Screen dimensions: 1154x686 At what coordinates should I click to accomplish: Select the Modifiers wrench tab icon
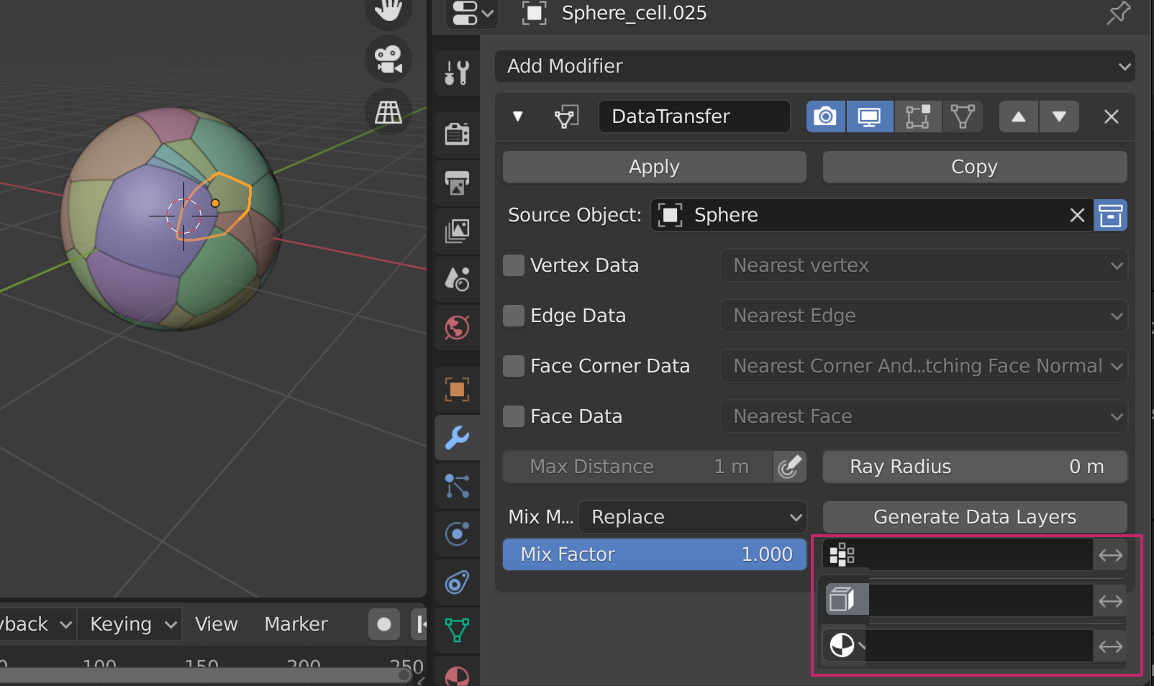coord(457,437)
